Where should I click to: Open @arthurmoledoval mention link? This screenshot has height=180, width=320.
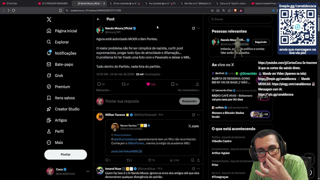126,139
